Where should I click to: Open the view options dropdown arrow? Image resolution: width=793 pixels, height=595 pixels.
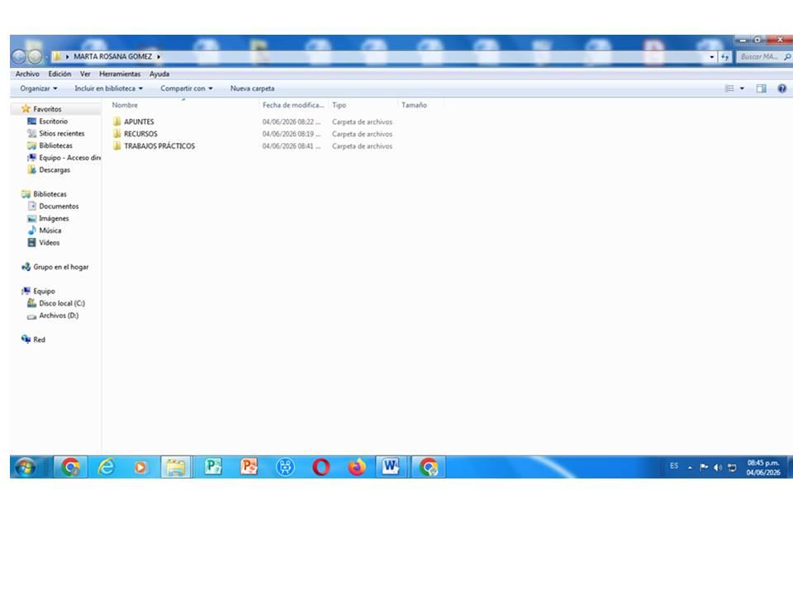coord(742,88)
